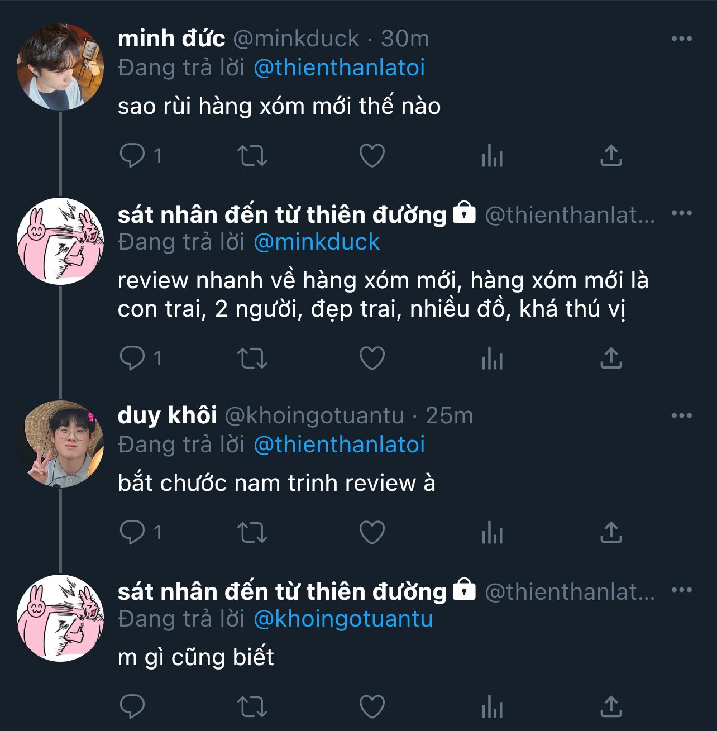The height and width of the screenshot is (731, 717).
Task: Reply to minh đức's tweet
Action: tap(133, 156)
